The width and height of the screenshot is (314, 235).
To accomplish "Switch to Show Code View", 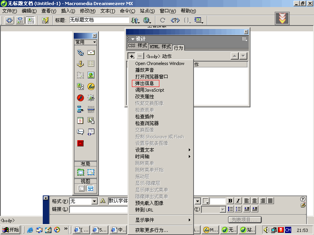I will pyautogui.click(x=9, y=20).
